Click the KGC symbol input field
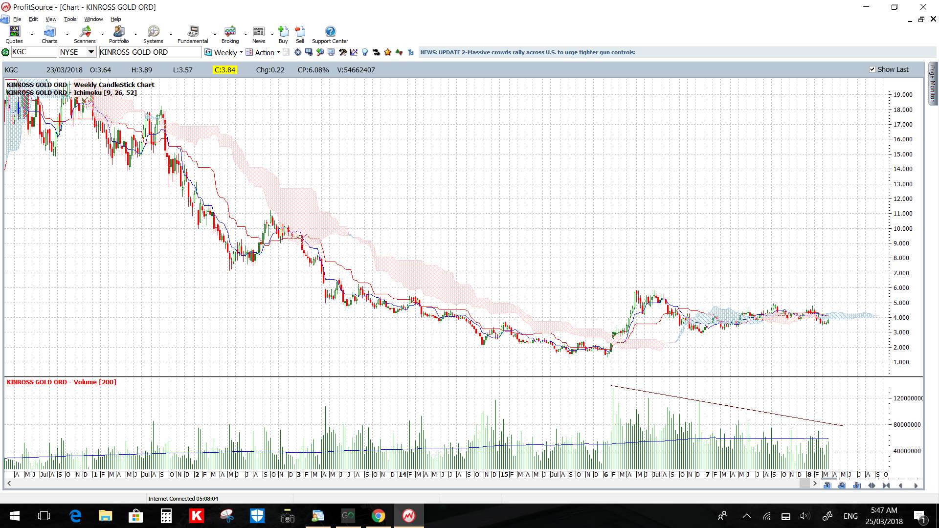 pos(34,52)
